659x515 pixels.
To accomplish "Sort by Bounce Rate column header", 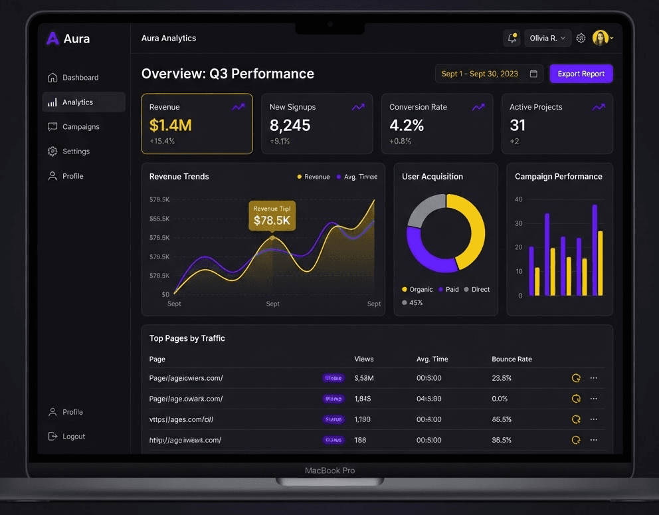I will 512,359.
